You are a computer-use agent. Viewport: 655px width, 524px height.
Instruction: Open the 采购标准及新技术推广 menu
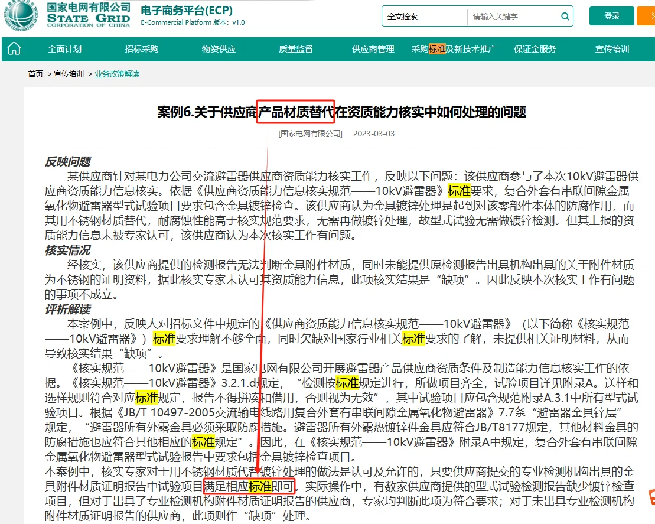[x=454, y=50]
